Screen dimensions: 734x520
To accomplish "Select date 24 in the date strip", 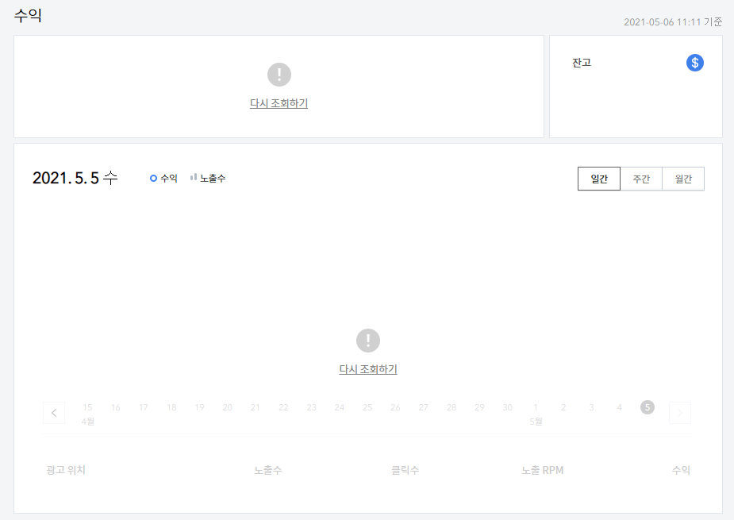I will tap(340, 407).
